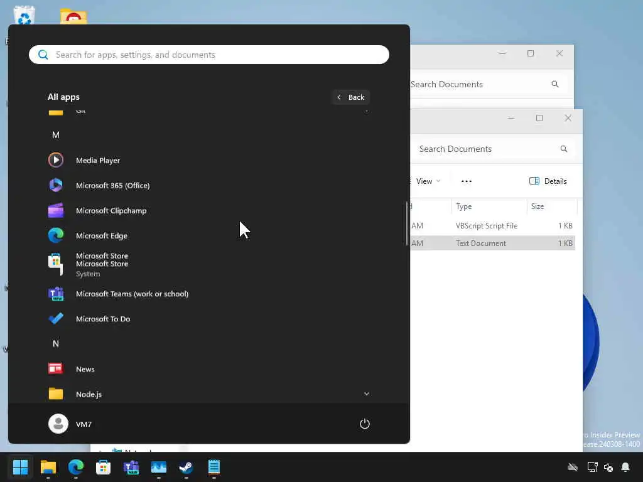Image resolution: width=643 pixels, height=482 pixels.
Task: Click the Windows Start button on taskbar
Action: [x=20, y=467]
